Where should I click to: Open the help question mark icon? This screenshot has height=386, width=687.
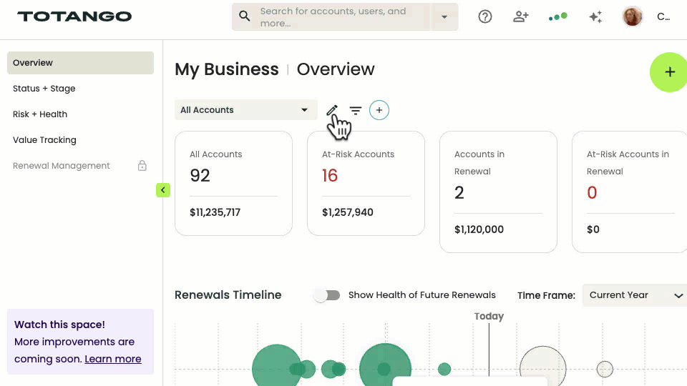485,16
